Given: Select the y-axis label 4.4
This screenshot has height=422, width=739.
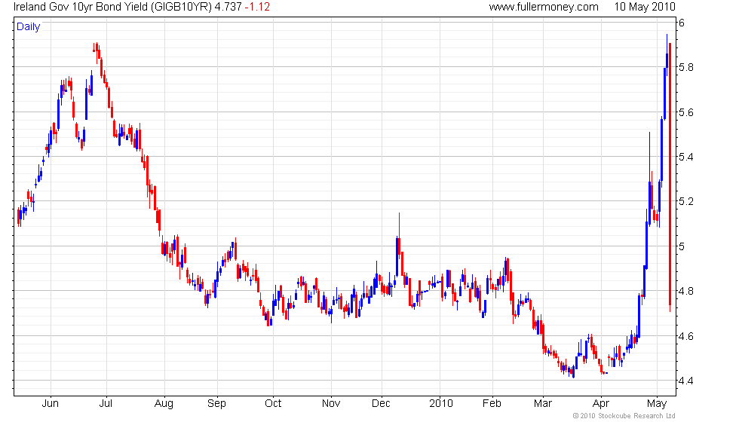Looking at the screenshot, I should pos(685,381).
